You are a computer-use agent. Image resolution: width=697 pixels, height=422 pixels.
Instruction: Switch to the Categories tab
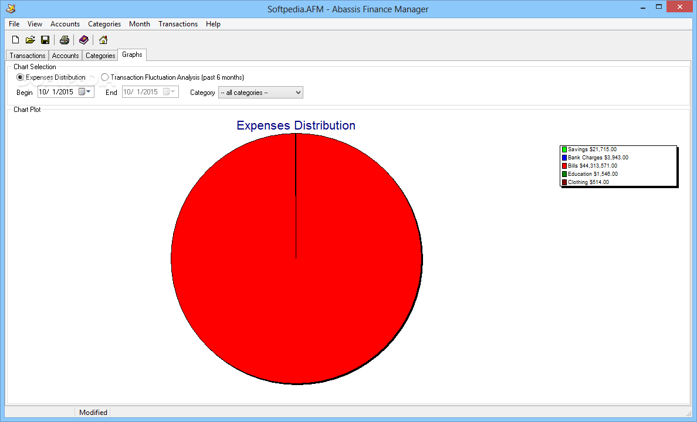[100, 56]
